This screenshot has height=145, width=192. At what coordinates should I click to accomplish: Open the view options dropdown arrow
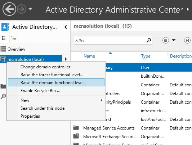click(174, 40)
